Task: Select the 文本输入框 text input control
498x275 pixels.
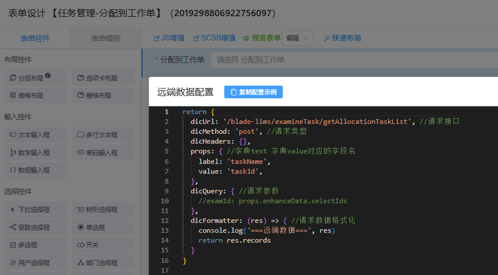Action: coord(34,135)
